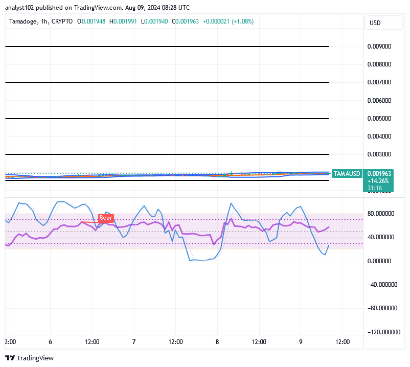
Task: Click the 0.000000 oscillator axis label
Action: (380, 261)
